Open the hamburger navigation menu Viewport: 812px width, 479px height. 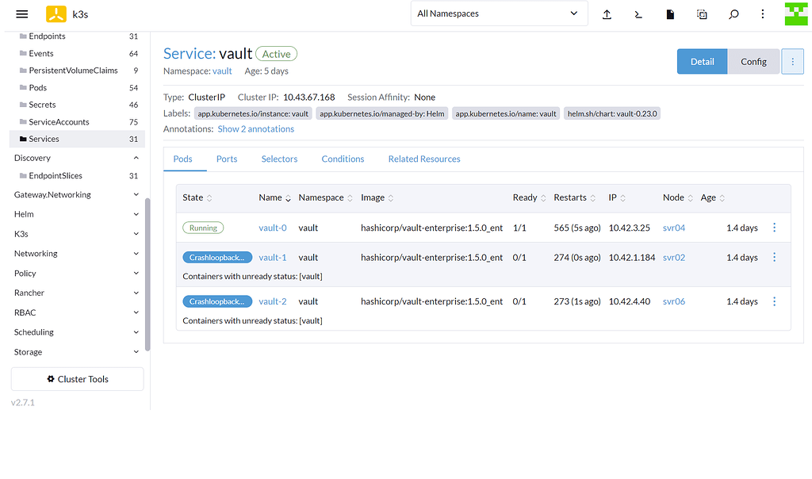click(22, 13)
